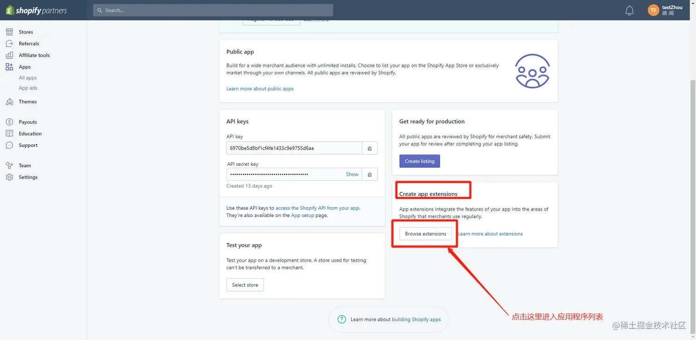The height and width of the screenshot is (340, 696).
Task: Click the Created 13 days ago text
Action: [x=249, y=186]
